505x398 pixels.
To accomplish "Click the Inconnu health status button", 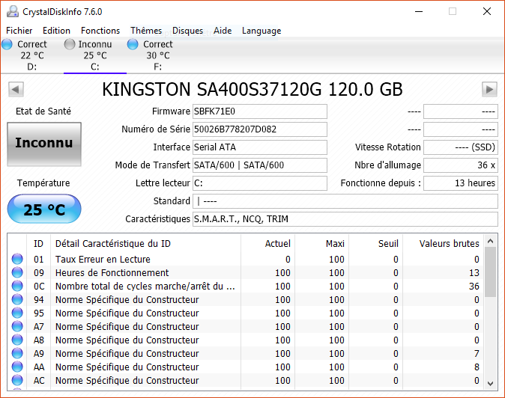I will click(x=44, y=144).
